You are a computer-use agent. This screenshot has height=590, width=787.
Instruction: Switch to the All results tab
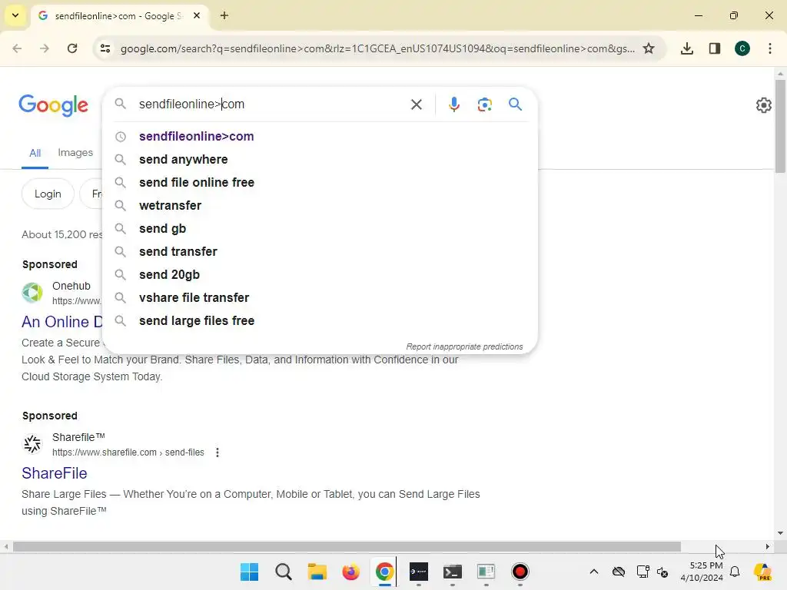pos(35,153)
